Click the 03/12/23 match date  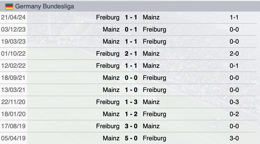point(13,29)
